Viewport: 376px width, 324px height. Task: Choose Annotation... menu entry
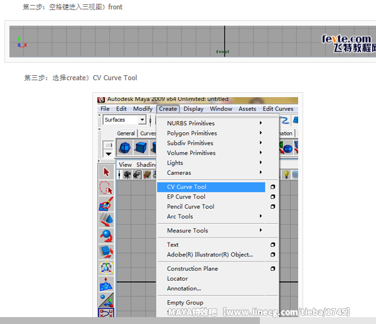coord(184,288)
